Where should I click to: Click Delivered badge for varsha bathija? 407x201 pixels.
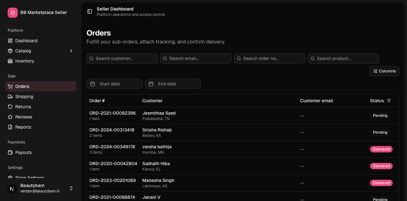[x=381, y=149]
